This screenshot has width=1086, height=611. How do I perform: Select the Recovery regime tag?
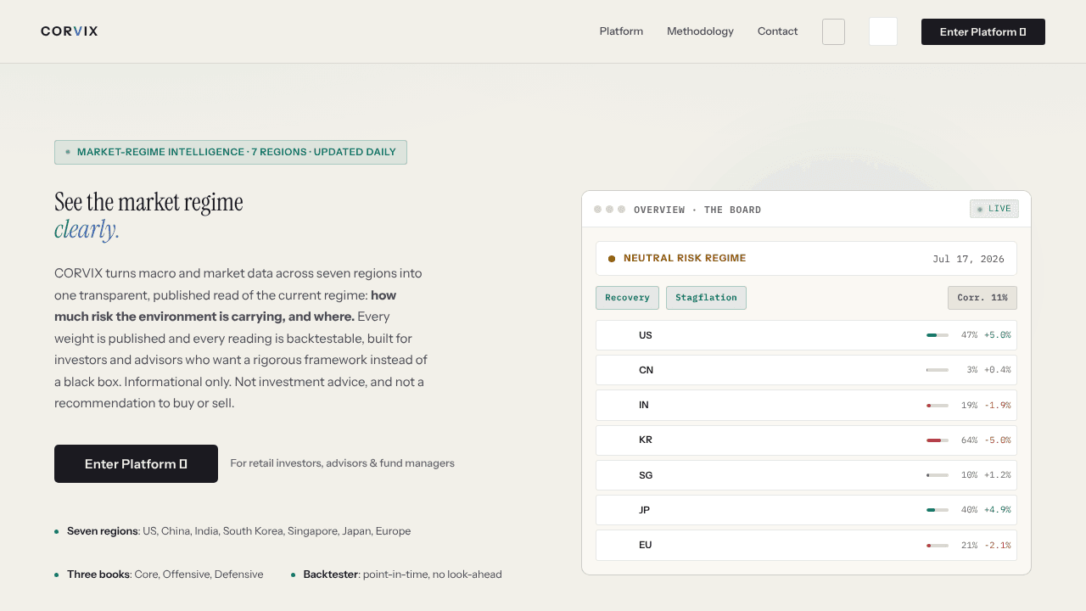coord(627,298)
